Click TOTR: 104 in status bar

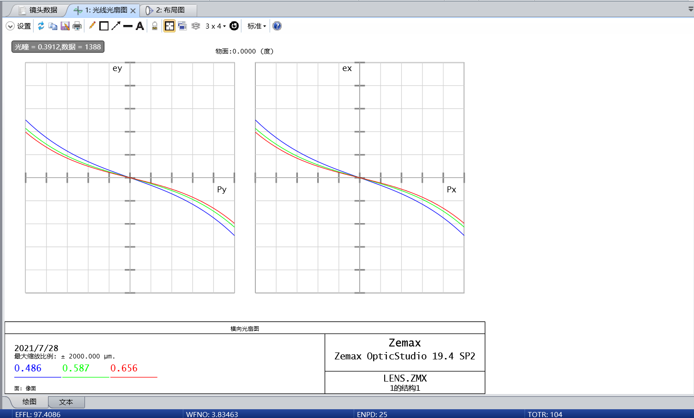click(x=545, y=414)
